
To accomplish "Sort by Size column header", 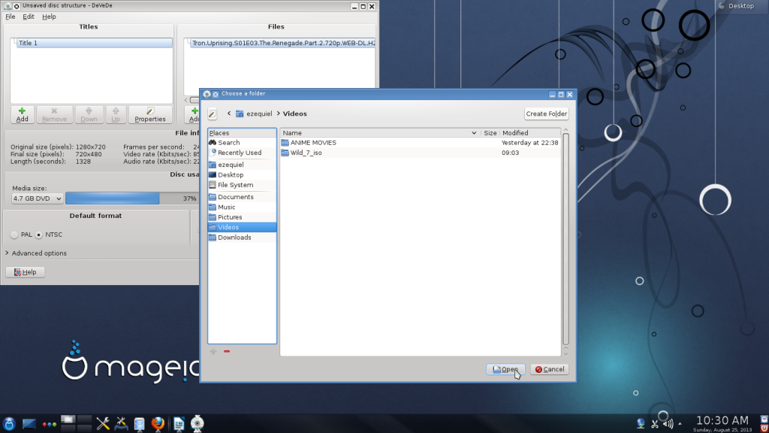I will pos(490,133).
